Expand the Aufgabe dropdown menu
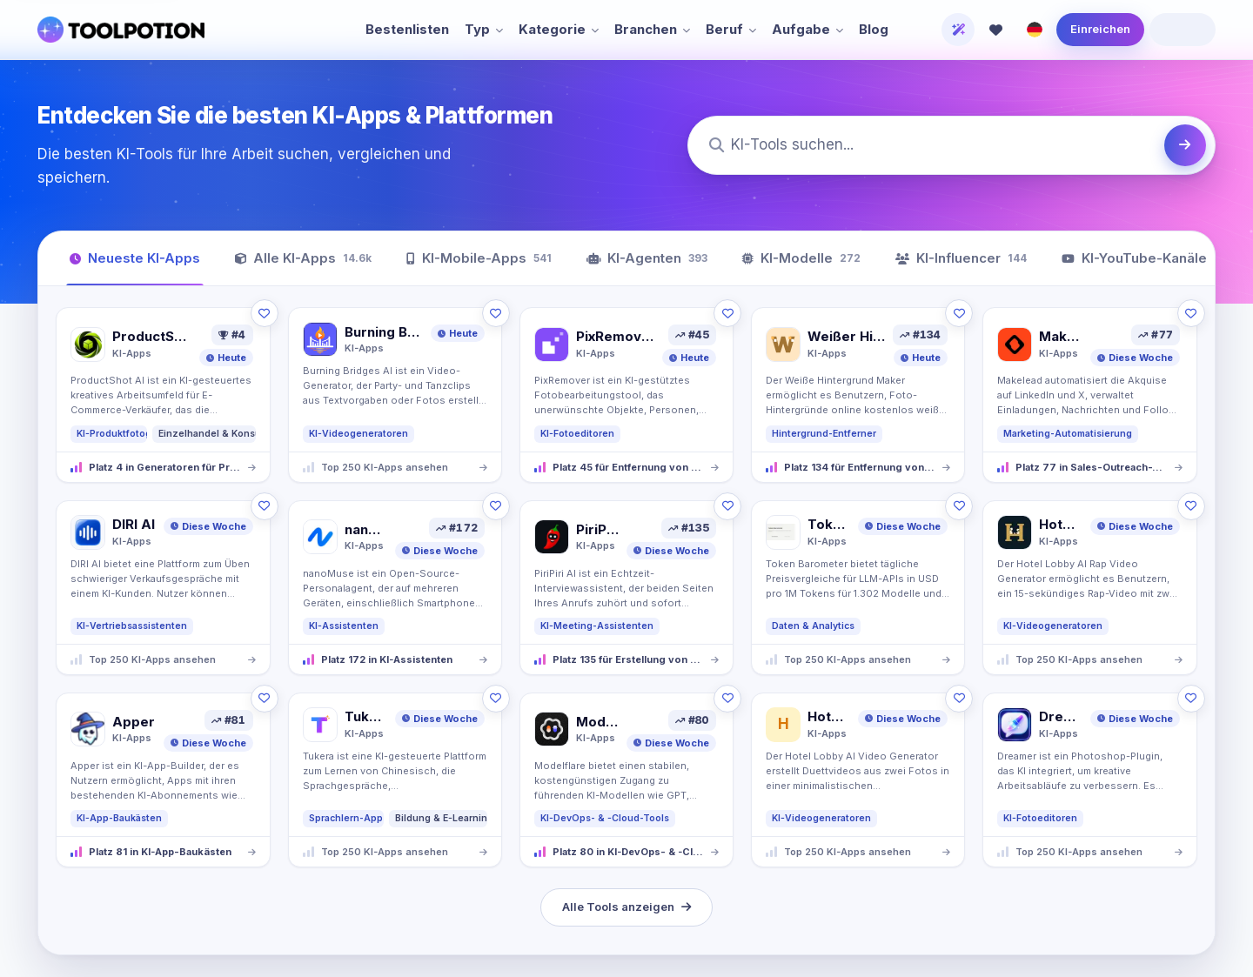Screen dimensions: 1253x977 coord(807,30)
